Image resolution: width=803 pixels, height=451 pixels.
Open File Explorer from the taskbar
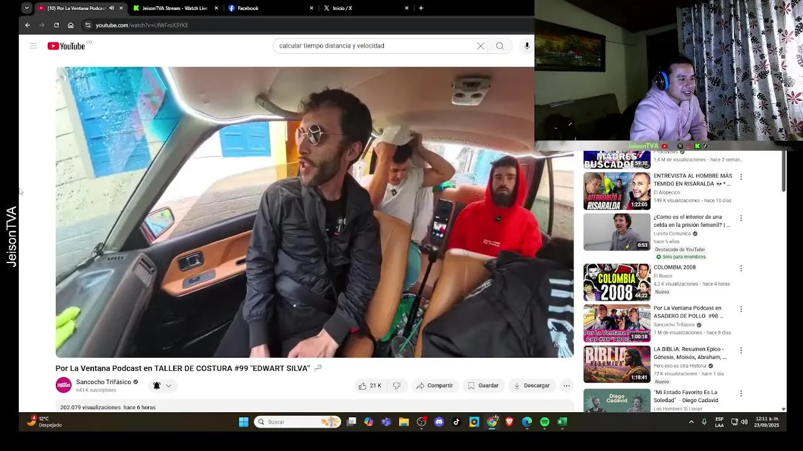coord(404,422)
